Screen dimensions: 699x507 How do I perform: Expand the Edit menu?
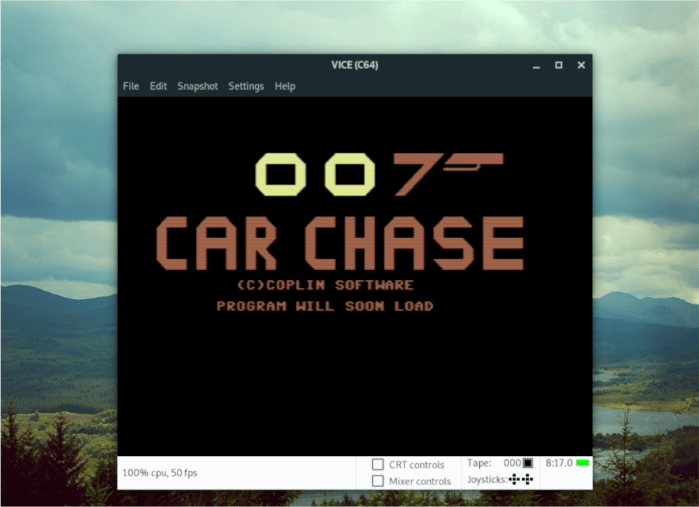click(x=158, y=86)
